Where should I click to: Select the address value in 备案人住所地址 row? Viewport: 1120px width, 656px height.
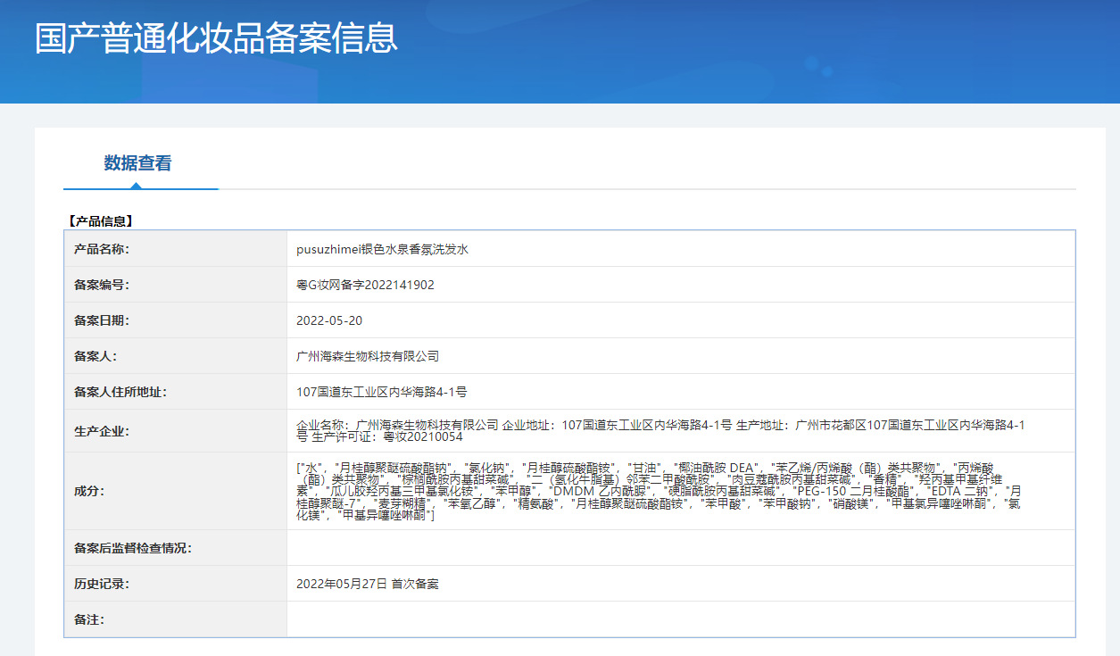pyautogui.click(x=382, y=392)
